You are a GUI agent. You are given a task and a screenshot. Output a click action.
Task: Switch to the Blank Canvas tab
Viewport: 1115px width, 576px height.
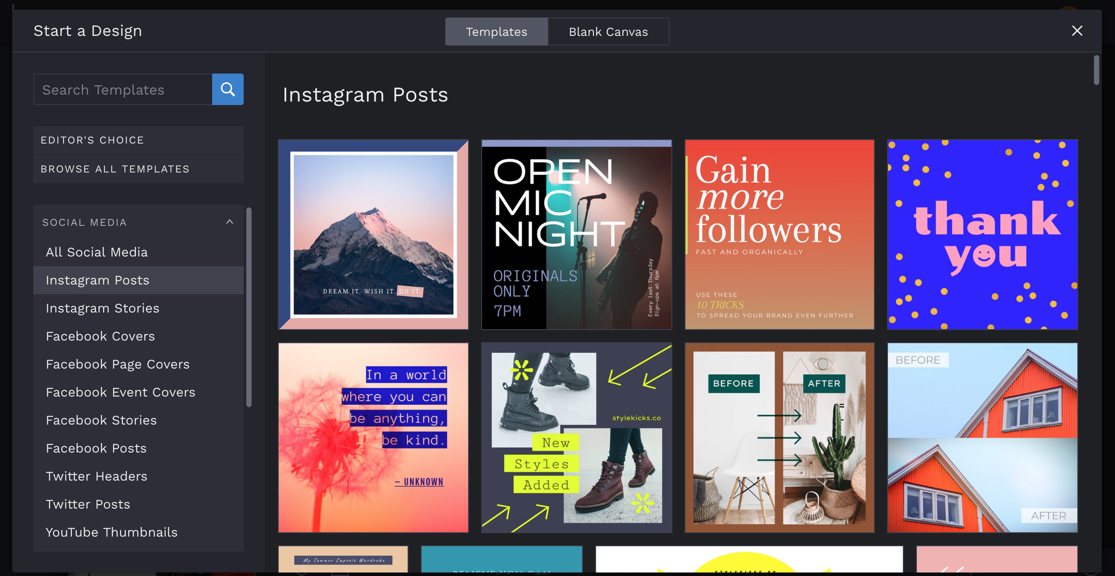608,32
